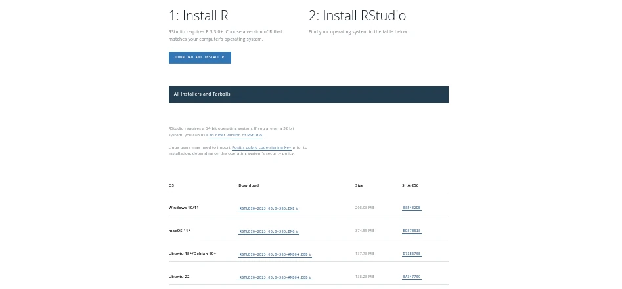Click the 'Ubuntu 18+/Debian 10+' OS cell
Image resolution: width=622 pixels, height=289 pixels.
(192, 254)
